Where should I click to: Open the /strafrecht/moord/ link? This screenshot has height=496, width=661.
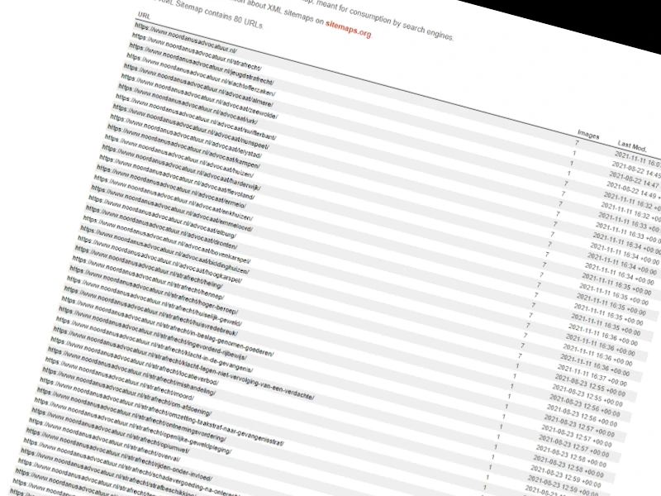[x=119, y=378]
